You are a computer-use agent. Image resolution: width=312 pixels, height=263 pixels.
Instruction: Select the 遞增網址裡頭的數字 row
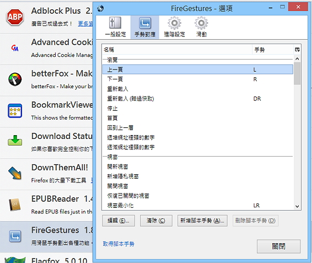197,138
